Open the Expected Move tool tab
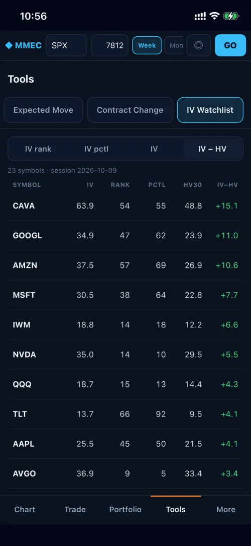Screen dimensions: 251x546 pos(43,110)
